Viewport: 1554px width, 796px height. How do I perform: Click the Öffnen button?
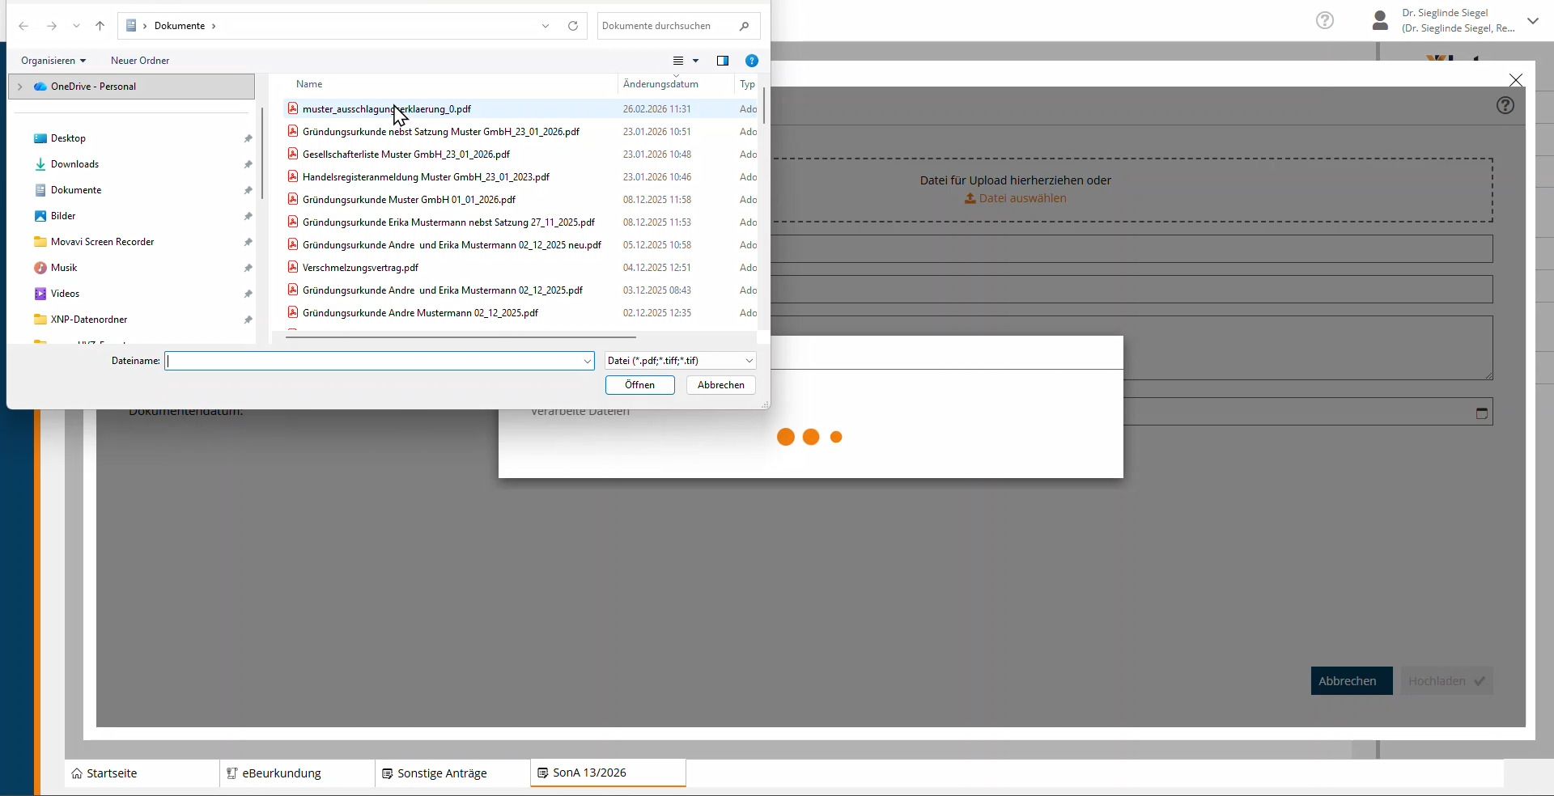point(639,385)
